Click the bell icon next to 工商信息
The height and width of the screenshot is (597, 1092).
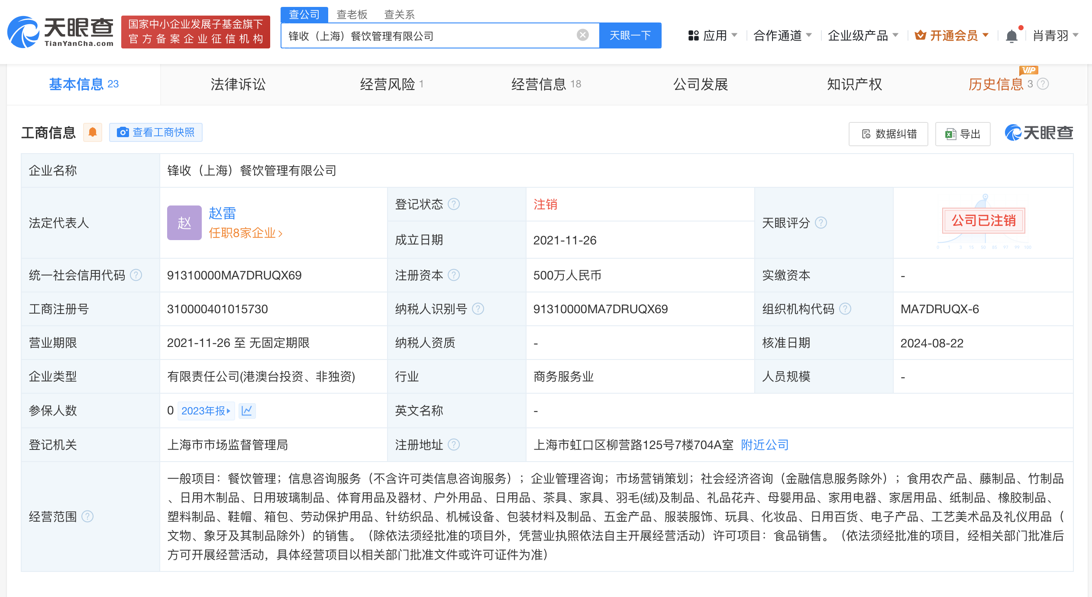click(x=92, y=132)
